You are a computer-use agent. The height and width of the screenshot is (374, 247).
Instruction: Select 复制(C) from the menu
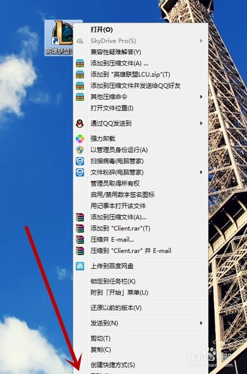[140, 350]
